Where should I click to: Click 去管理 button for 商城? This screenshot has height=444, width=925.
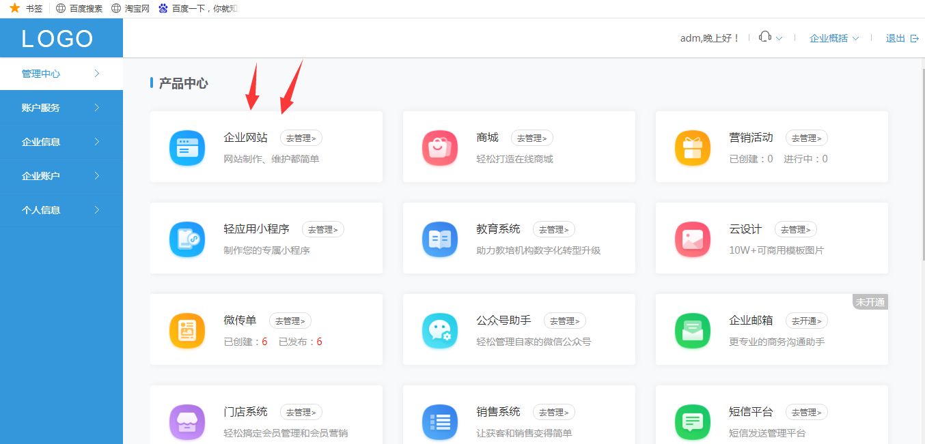tap(532, 138)
